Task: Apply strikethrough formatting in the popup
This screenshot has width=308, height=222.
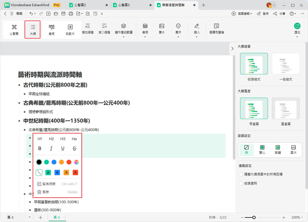Action: point(74,148)
